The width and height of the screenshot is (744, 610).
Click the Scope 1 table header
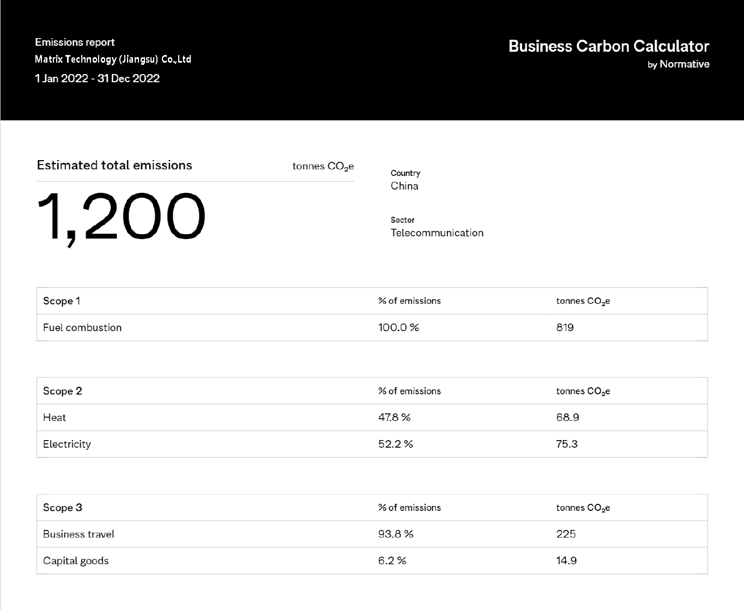pyautogui.click(x=62, y=301)
